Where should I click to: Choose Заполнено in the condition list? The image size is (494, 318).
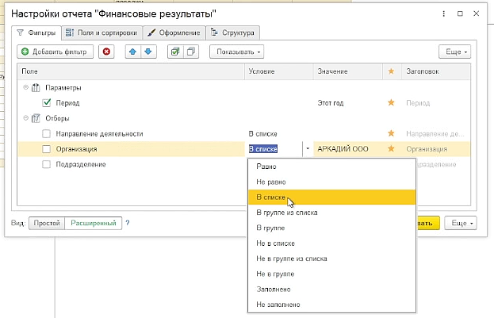[331, 289]
